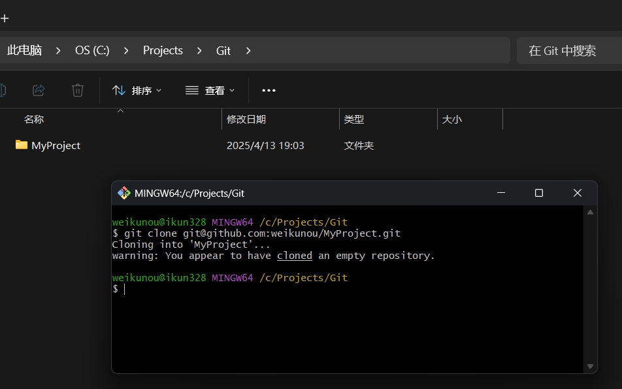622x389 pixels.
Task: Expand the chevron after Projects
Action: tap(199, 50)
